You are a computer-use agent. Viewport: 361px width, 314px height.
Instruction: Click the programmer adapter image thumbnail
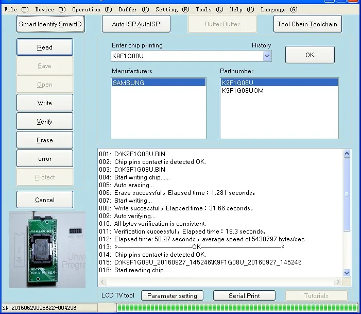(x=47, y=249)
